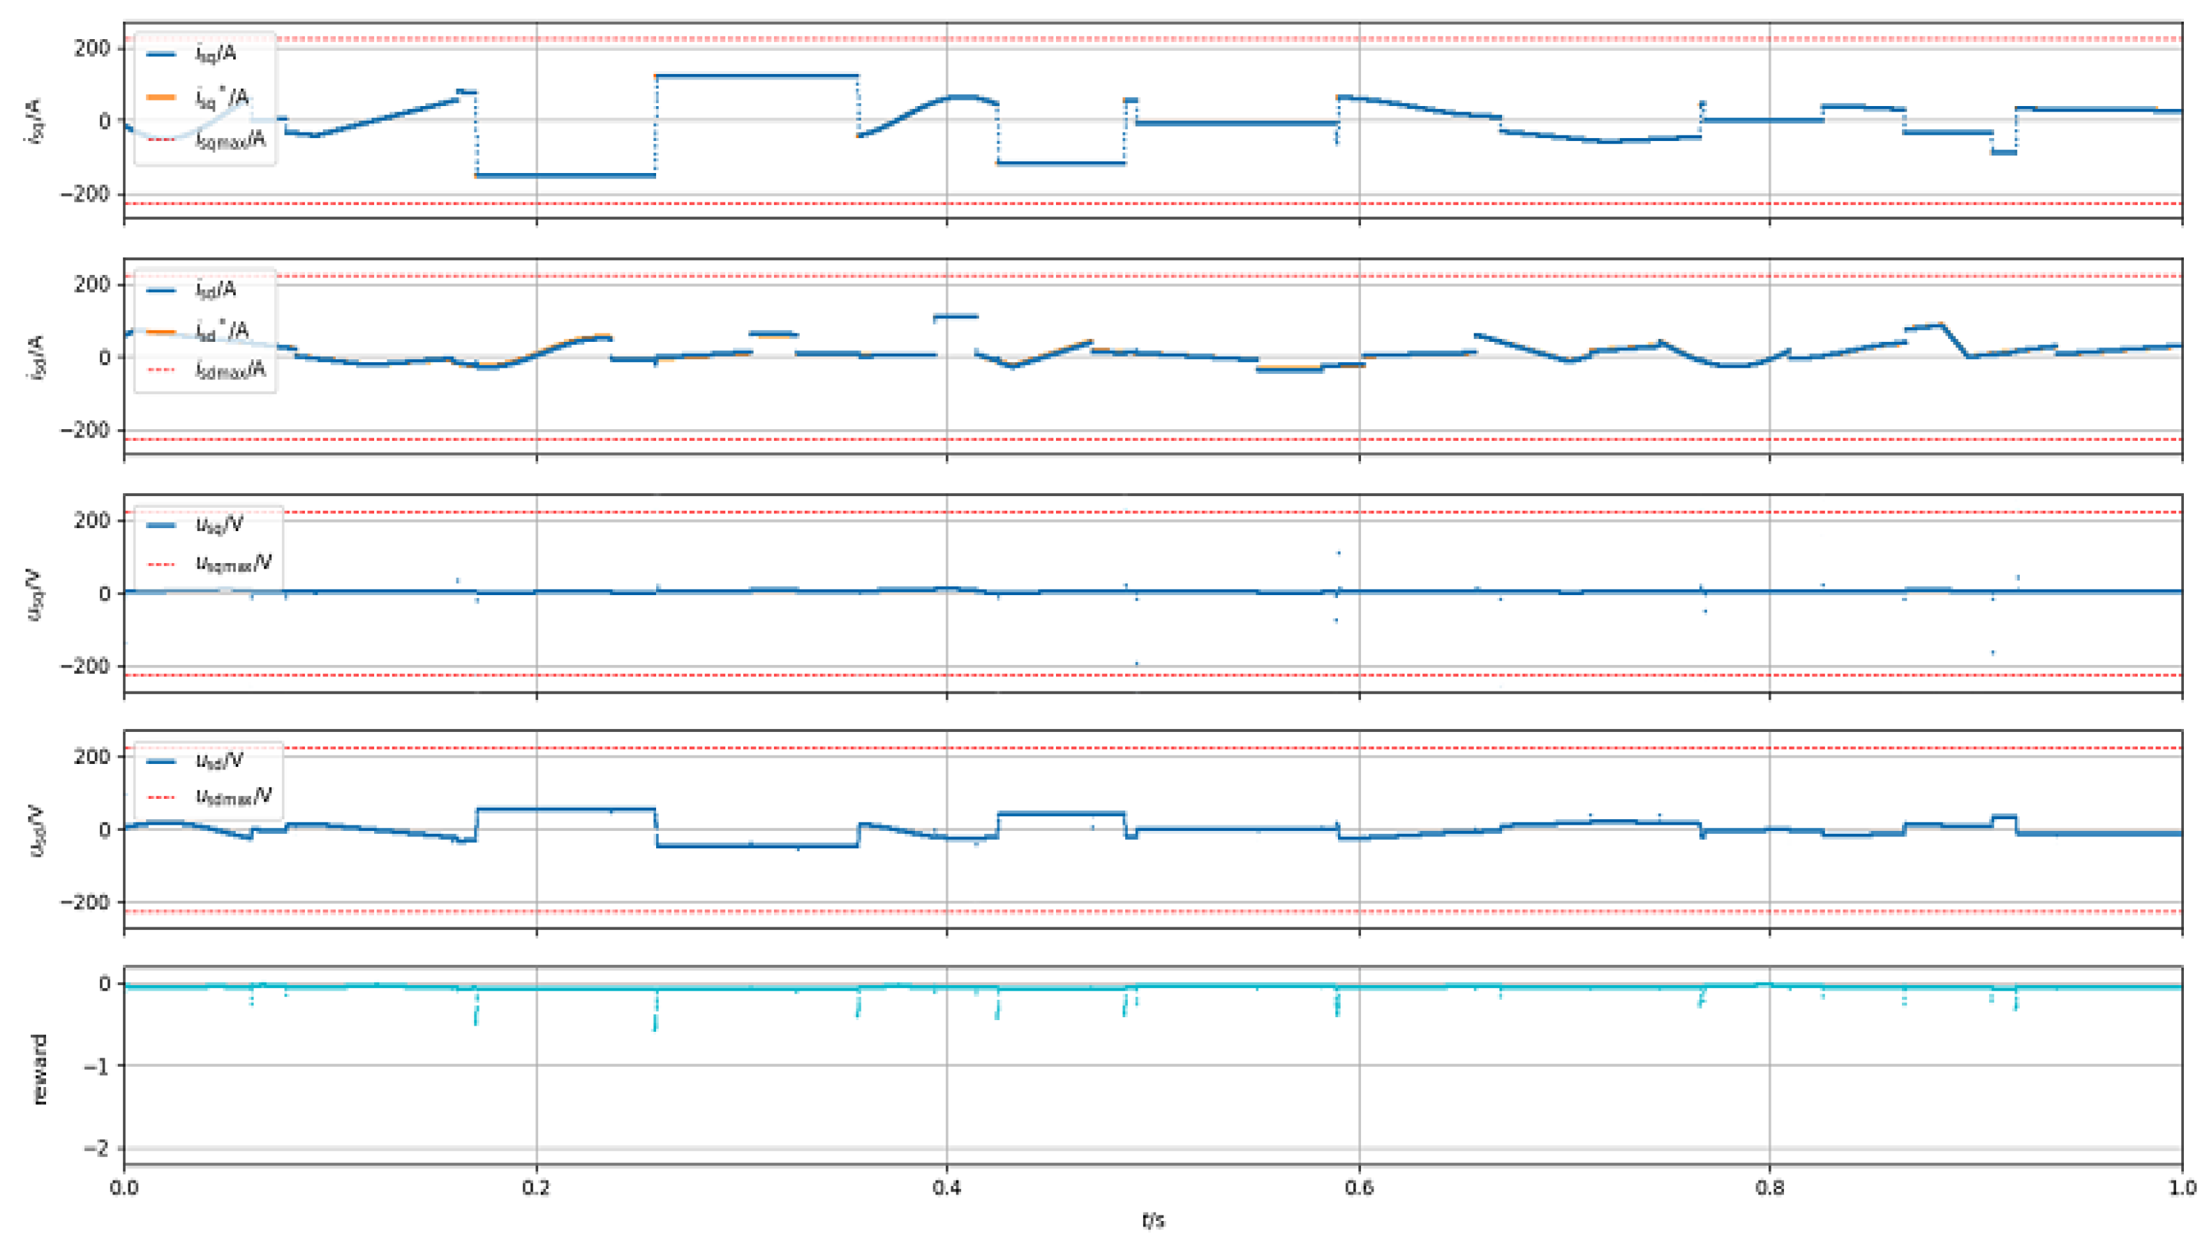Click the u_sd/V y-axis label
Image resolution: width=2209 pixels, height=1244 pixels.
(37, 830)
